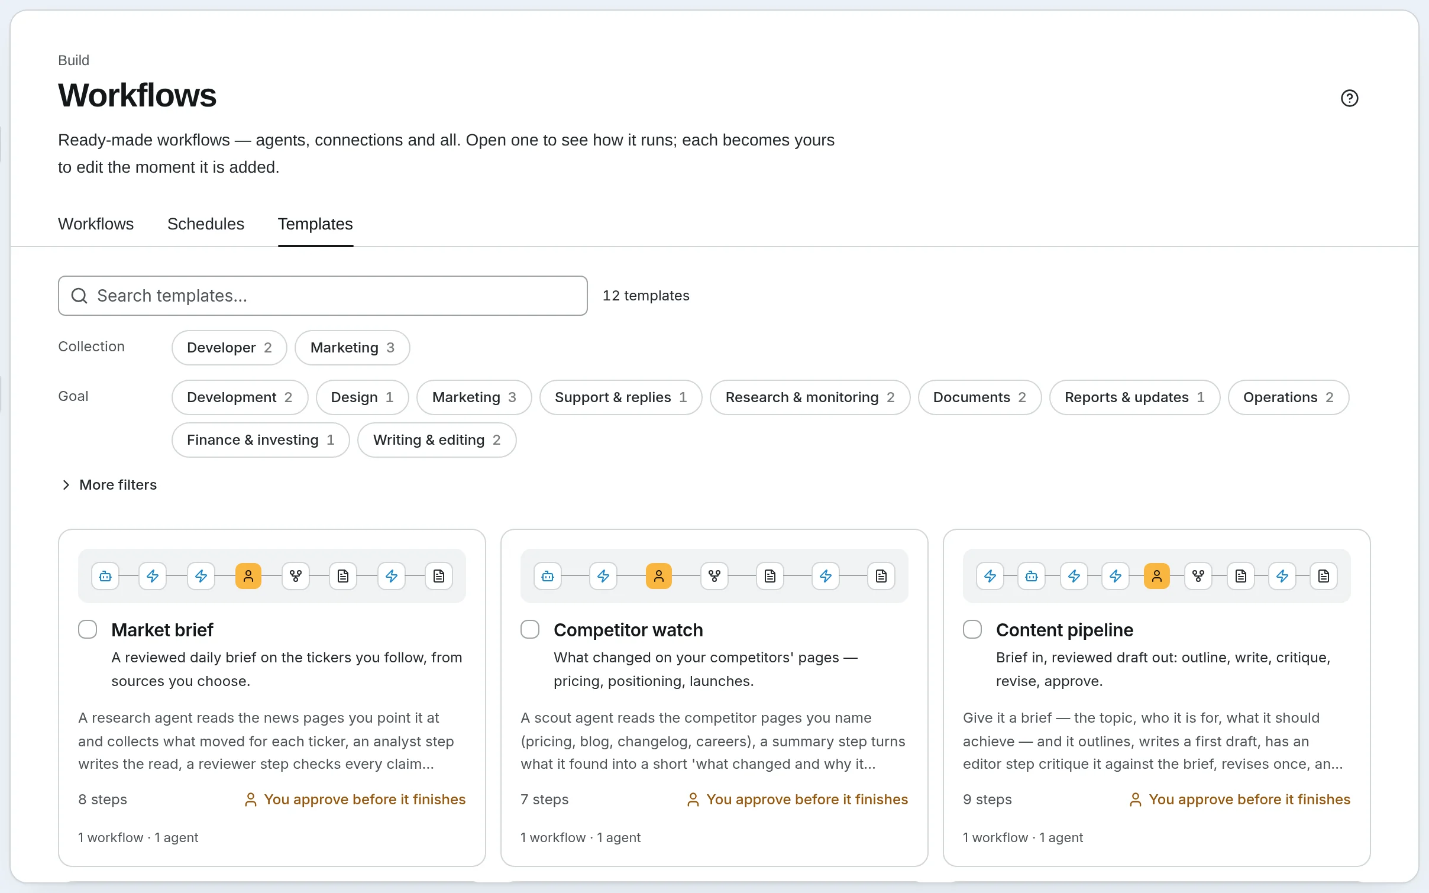Screen dimensions: 1429x893
Task: Filter by Reports & updates goal
Action: tap(1135, 397)
